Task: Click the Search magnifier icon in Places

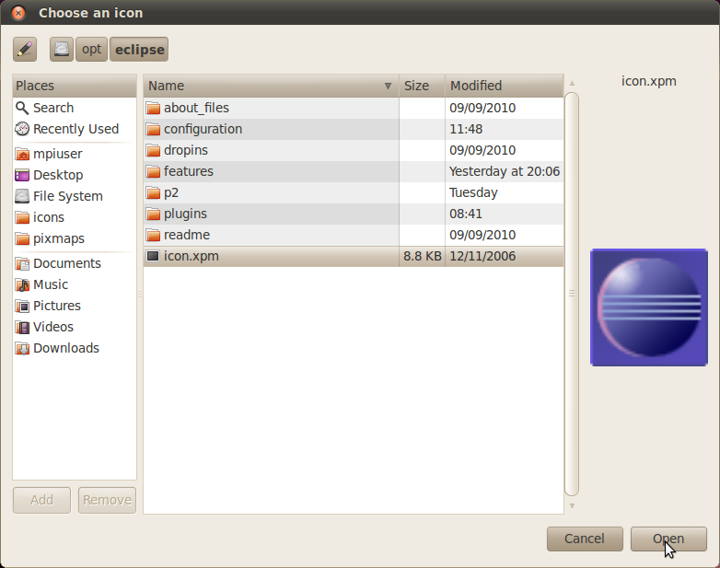Action: pyautogui.click(x=22, y=108)
